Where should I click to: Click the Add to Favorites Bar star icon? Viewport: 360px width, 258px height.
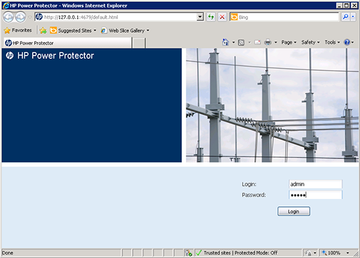click(x=43, y=30)
